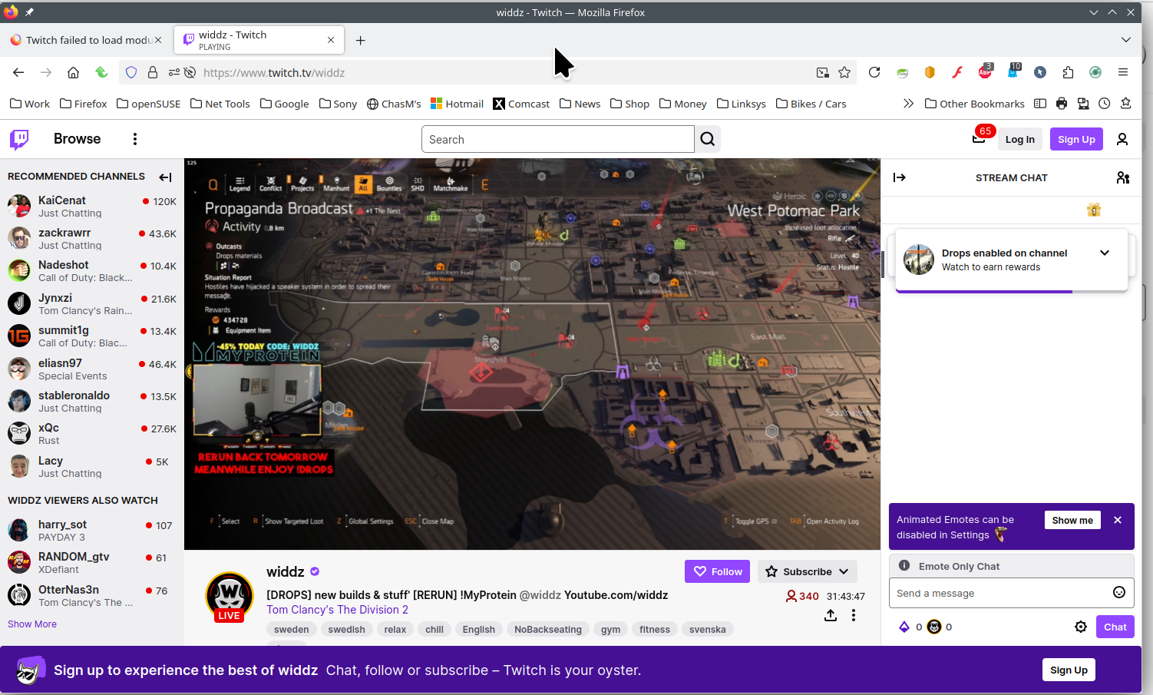List all Firefox tabs chevron
This screenshot has height=695, width=1153.
pos(1126,40)
